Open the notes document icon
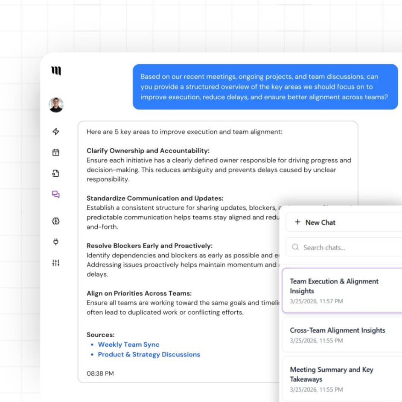402x402 pixels. [56, 174]
